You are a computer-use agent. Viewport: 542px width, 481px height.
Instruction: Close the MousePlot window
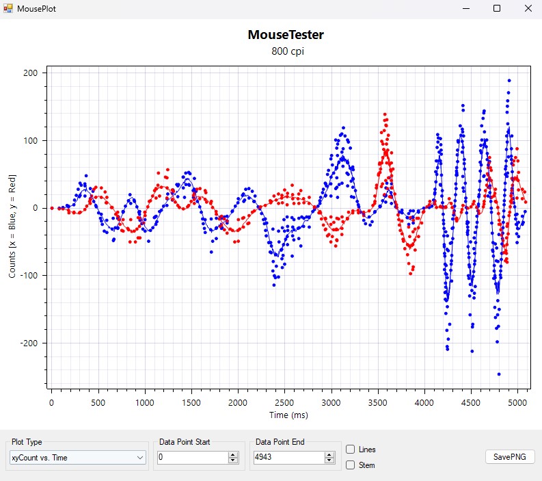tap(527, 9)
